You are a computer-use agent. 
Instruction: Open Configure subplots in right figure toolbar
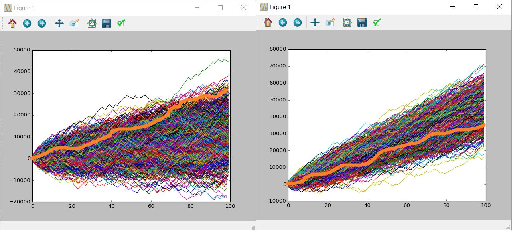347,22
